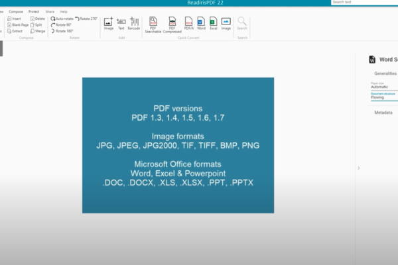Convert document to Word
The width and height of the screenshot is (398, 265).
[201, 24]
